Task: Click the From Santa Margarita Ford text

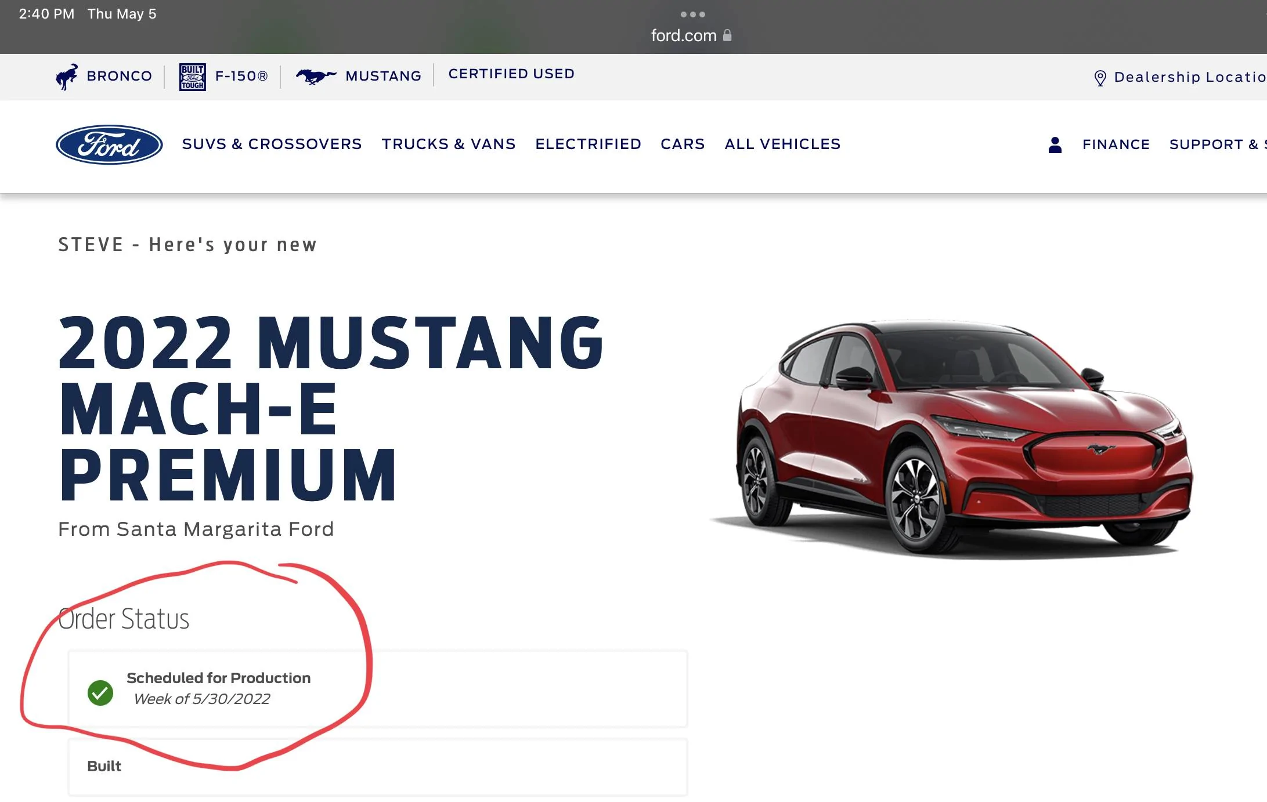Action: pos(196,529)
